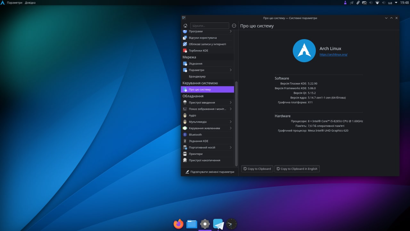Open the Параметри menu in top bar

(x=15, y=3)
